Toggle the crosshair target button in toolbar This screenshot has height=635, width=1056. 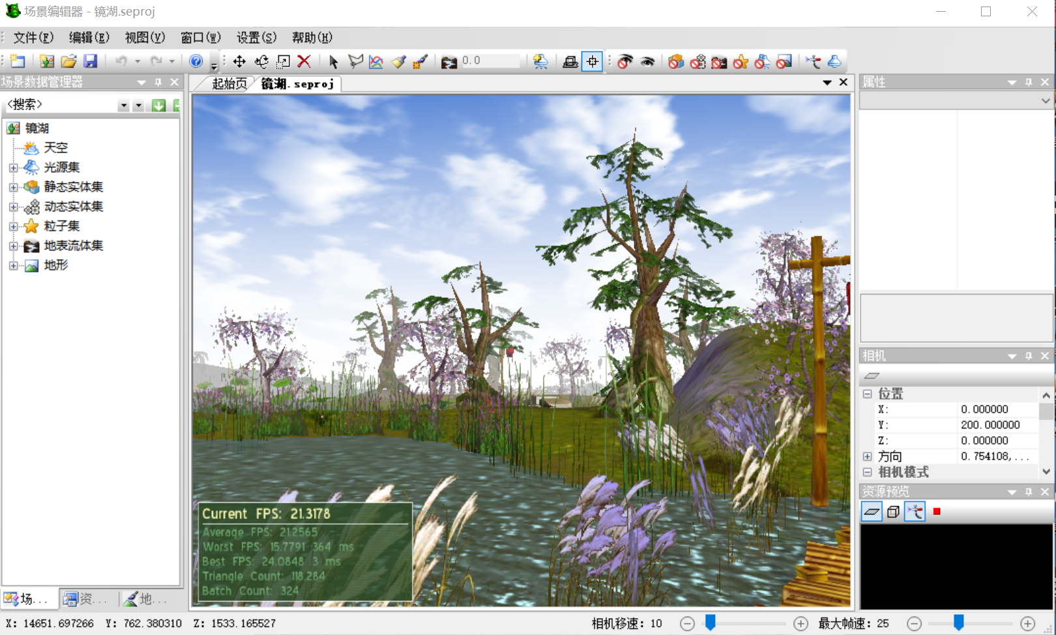592,61
